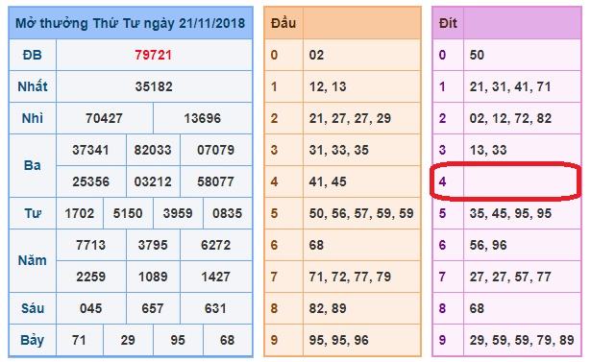The image size is (591, 362).
Task: Click "50" in the Đít table
Action: (477, 55)
